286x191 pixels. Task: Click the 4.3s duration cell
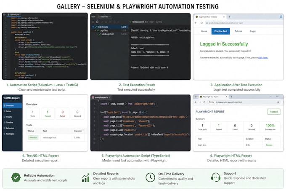247,145
